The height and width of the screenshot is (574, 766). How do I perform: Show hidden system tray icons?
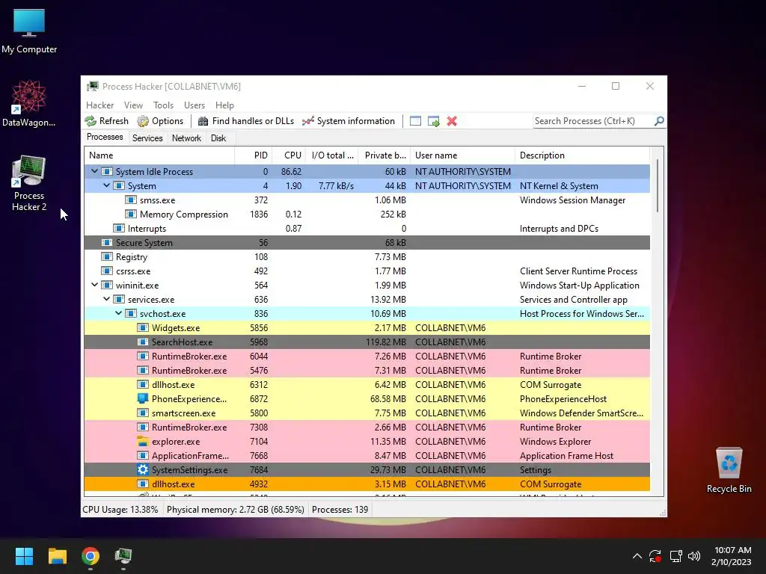pos(637,556)
